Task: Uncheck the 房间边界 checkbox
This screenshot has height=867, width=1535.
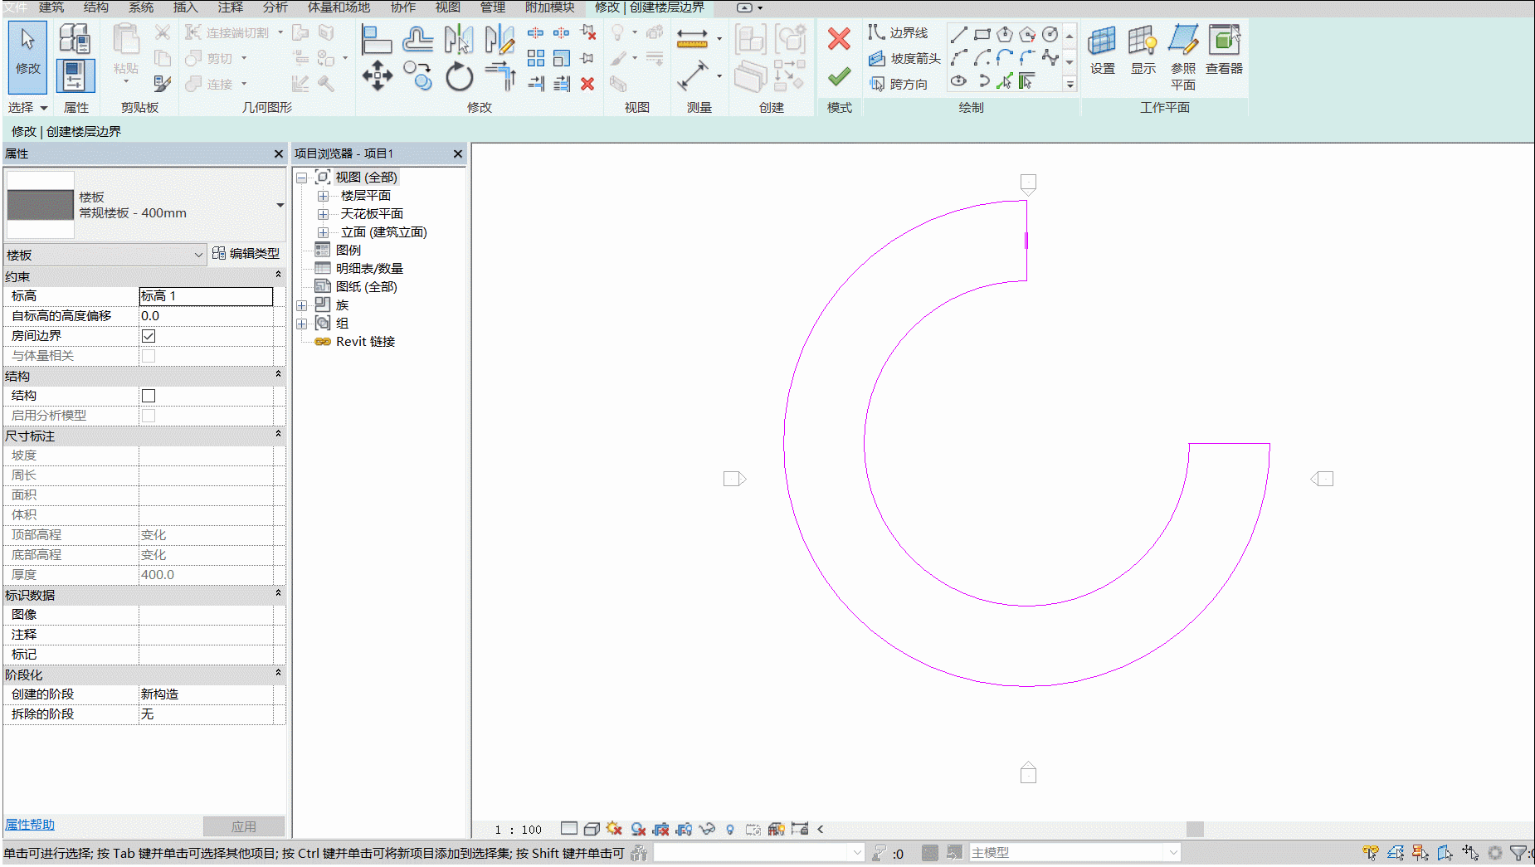Action: point(149,336)
